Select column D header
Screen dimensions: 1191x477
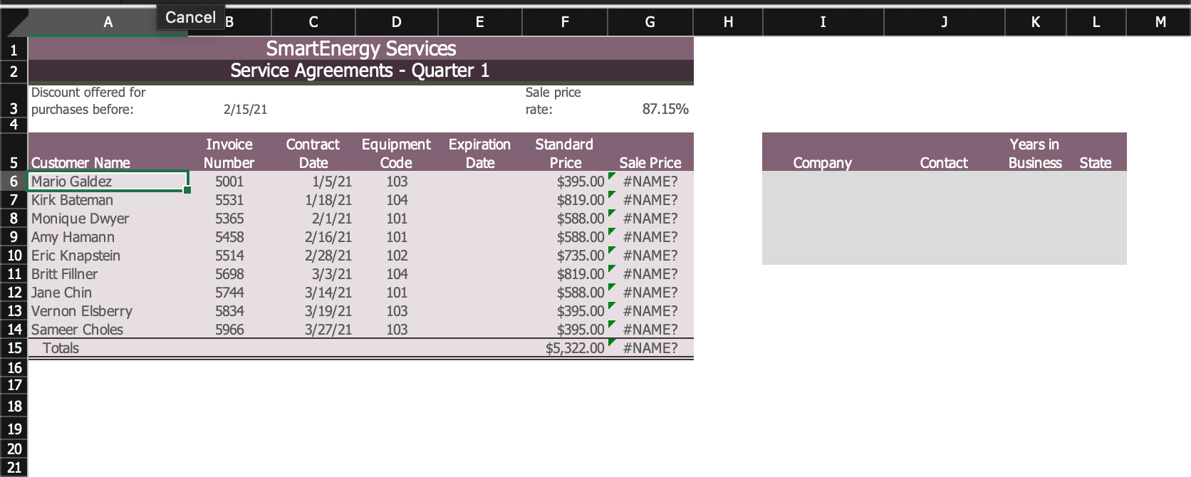pyautogui.click(x=396, y=22)
